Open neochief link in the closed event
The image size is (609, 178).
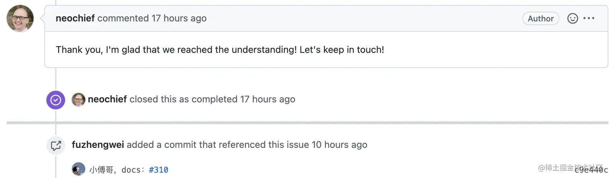(x=108, y=99)
